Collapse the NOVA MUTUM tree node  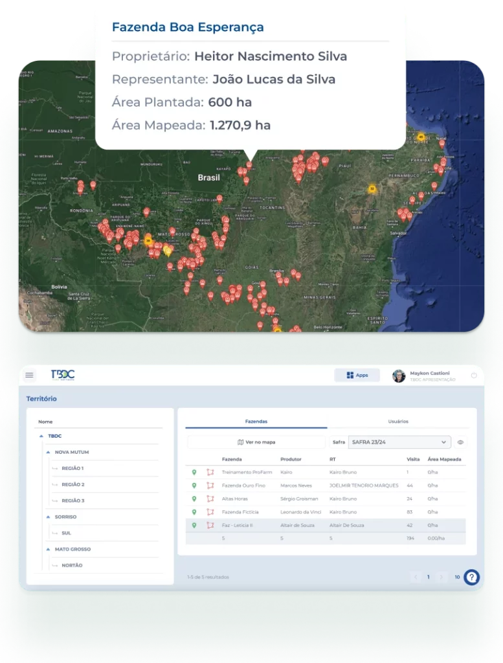coord(49,452)
